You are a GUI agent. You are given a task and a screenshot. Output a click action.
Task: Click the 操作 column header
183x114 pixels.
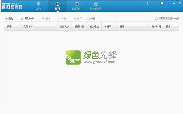(x=171, y=26)
